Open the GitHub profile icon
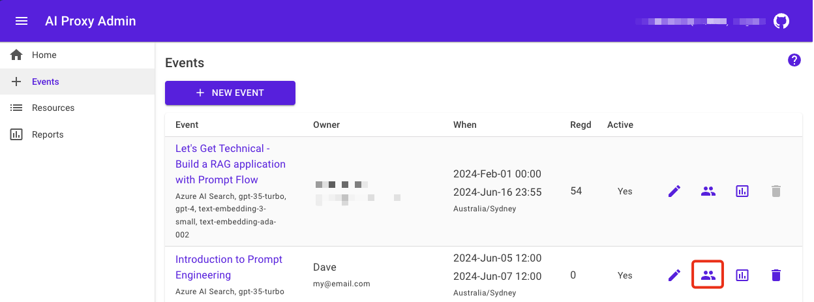The height and width of the screenshot is (302, 814). [781, 21]
